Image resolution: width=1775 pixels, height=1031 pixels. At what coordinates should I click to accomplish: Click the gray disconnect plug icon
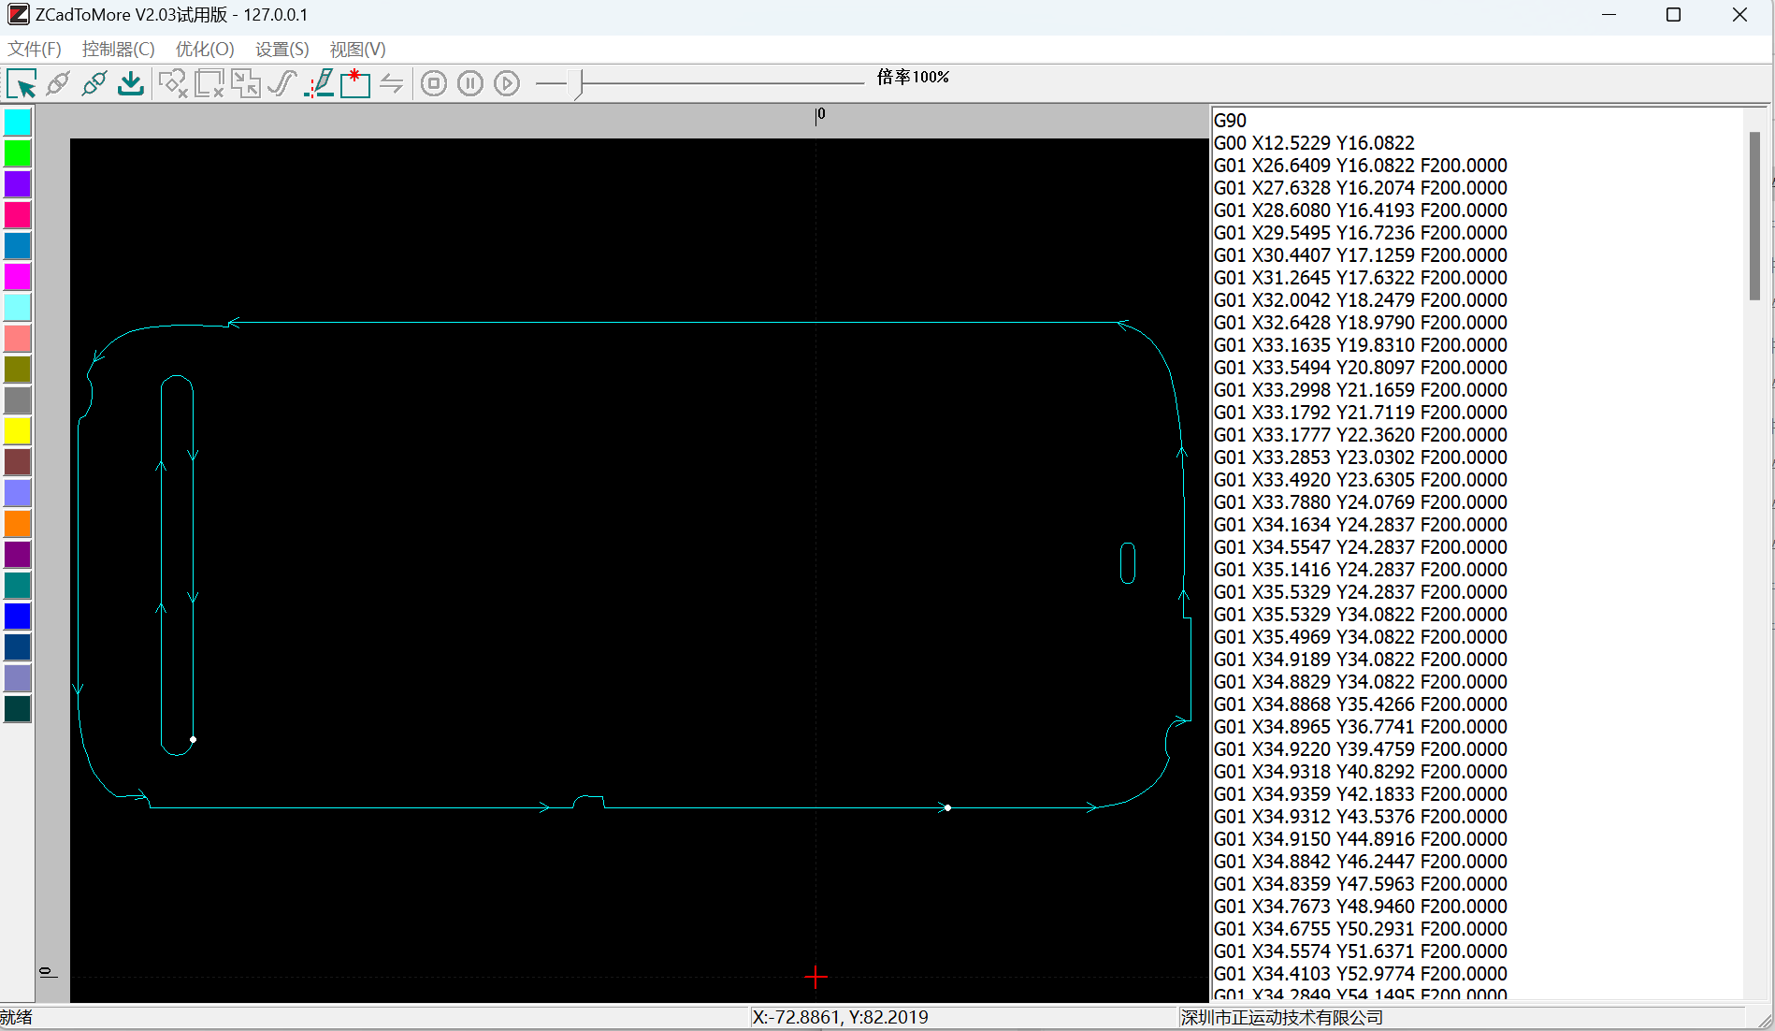click(58, 84)
